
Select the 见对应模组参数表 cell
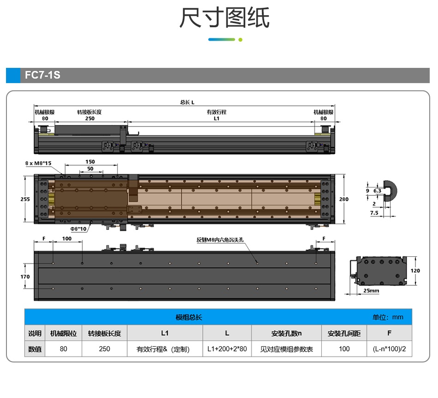point(286,349)
